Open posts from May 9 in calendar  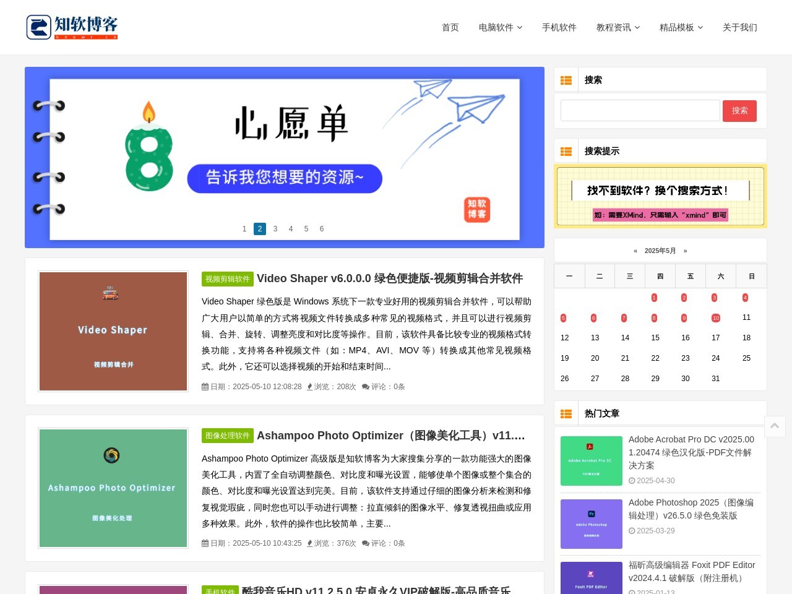click(684, 318)
